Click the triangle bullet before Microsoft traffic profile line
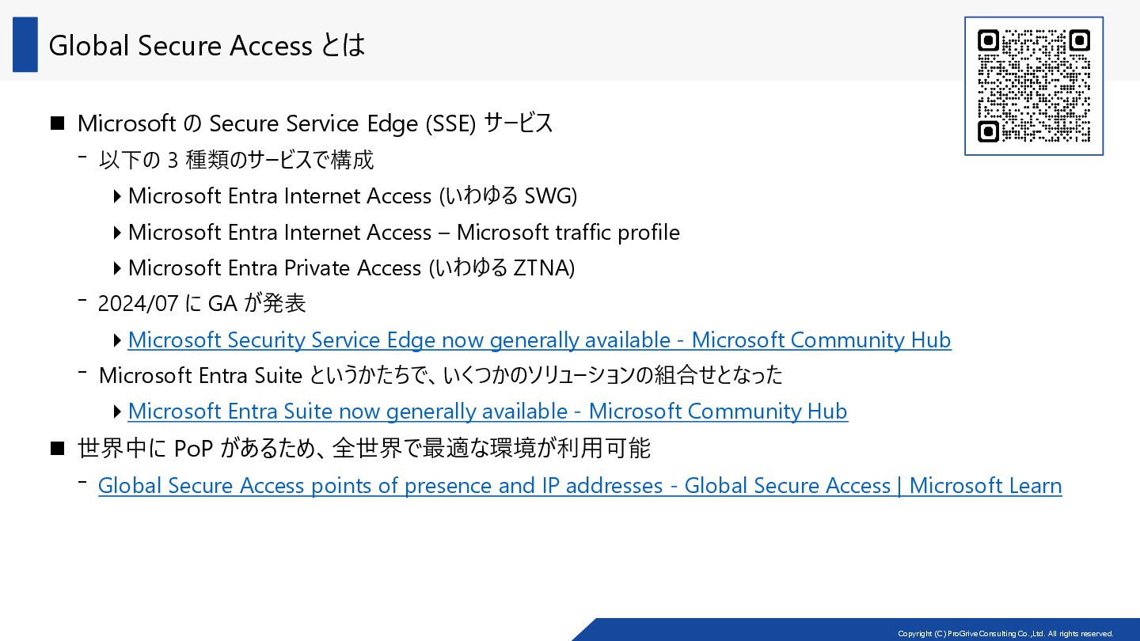1140x641 pixels. click(118, 233)
